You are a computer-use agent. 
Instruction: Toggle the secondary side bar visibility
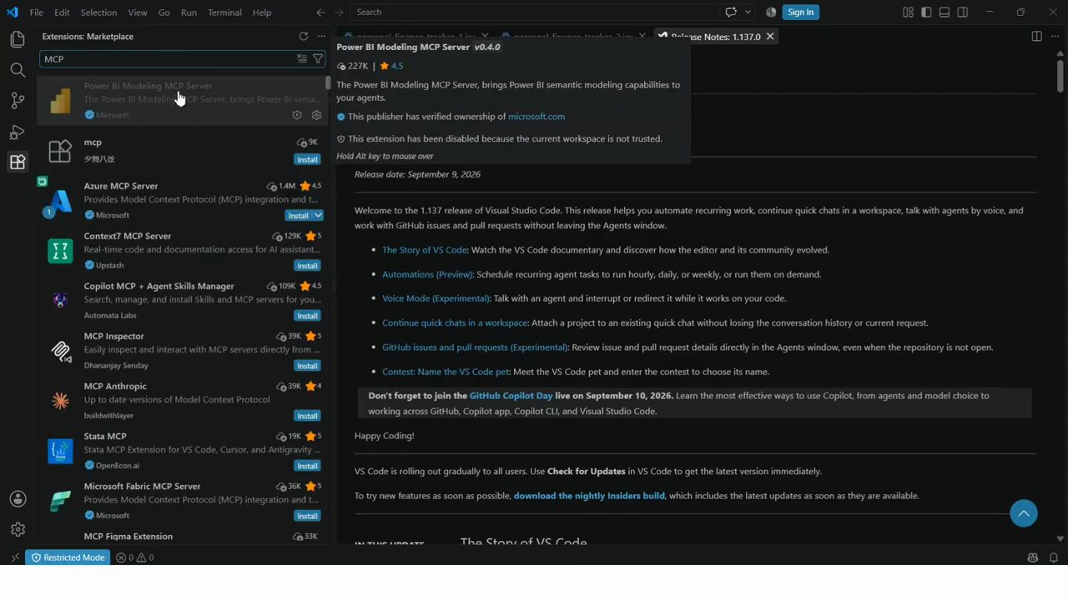point(963,12)
